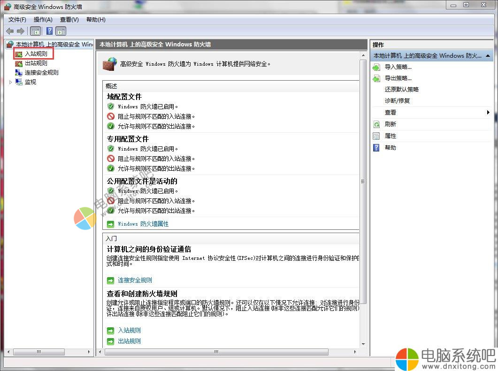Click the green arrow beside 出站规则 link

(110, 341)
